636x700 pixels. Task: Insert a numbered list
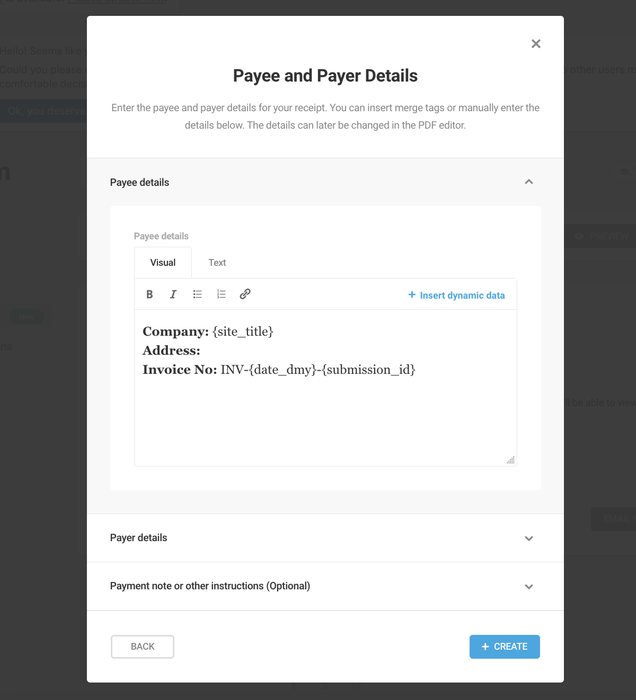(x=221, y=294)
